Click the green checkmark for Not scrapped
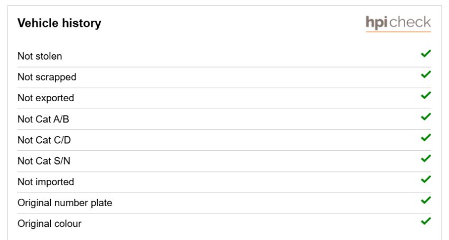The height and width of the screenshot is (240, 449). tap(426, 74)
